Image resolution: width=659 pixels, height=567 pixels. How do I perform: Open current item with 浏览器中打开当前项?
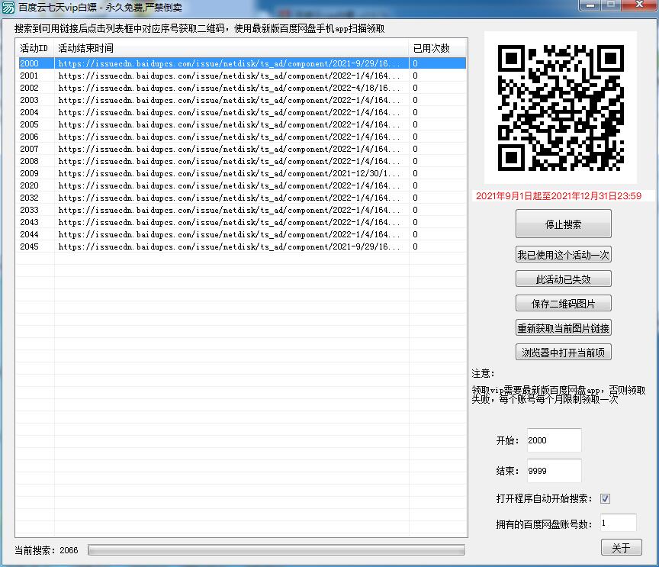pyautogui.click(x=563, y=352)
